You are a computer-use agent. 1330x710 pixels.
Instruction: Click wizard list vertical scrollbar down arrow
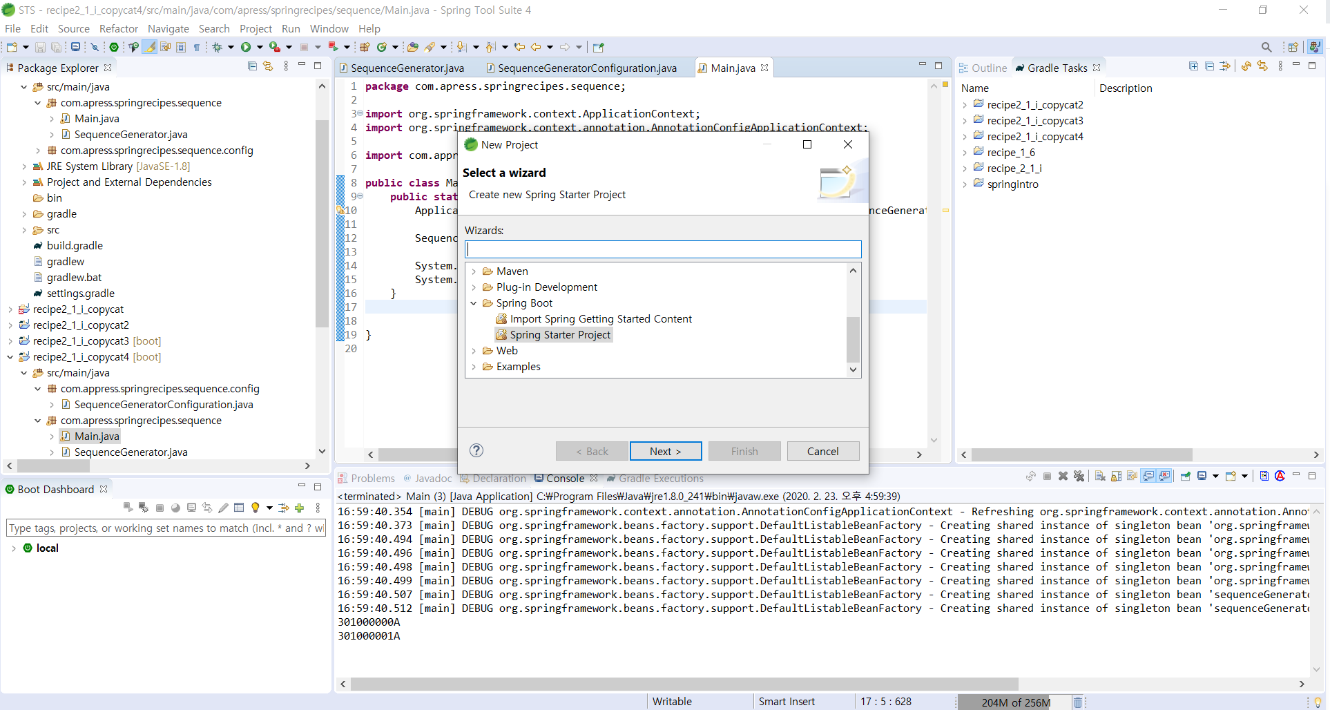[x=854, y=370]
